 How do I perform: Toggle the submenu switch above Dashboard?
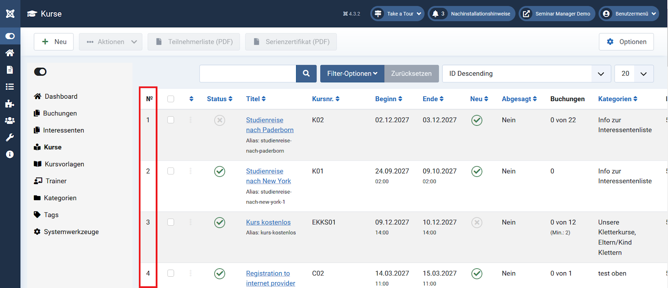40,72
